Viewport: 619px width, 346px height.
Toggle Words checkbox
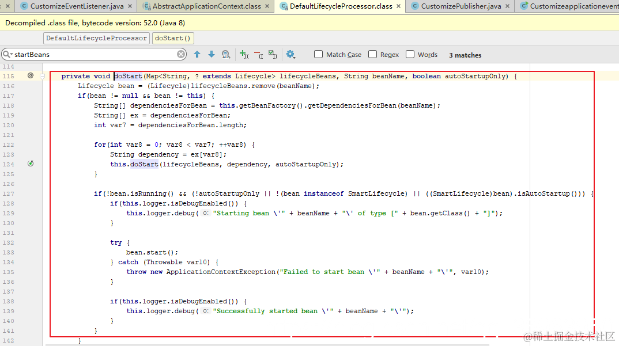410,55
